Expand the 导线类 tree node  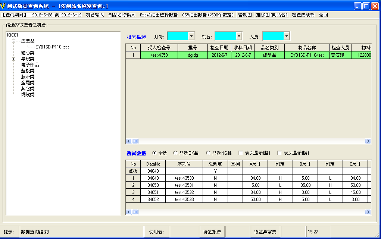click(x=14, y=59)
